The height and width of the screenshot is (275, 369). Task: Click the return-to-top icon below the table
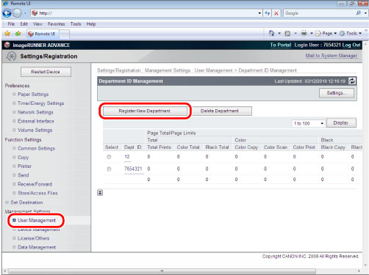pos(100,193)
